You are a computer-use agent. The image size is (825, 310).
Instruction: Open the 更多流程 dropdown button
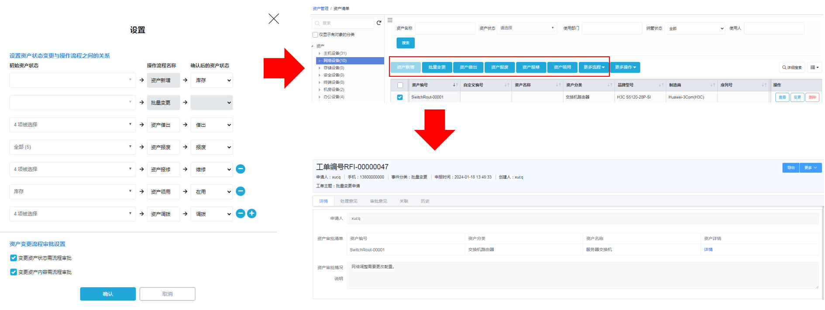(x=594, y=68)
